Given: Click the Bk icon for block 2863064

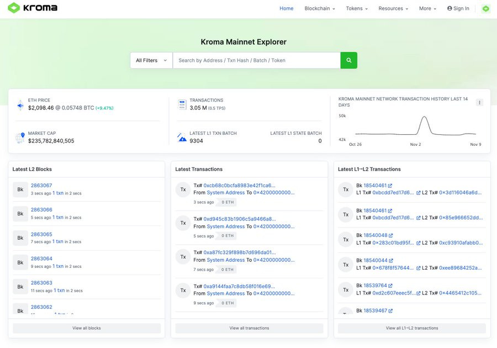Looking at the screenshot, I should pyautogui.click(x=20, y=262).
